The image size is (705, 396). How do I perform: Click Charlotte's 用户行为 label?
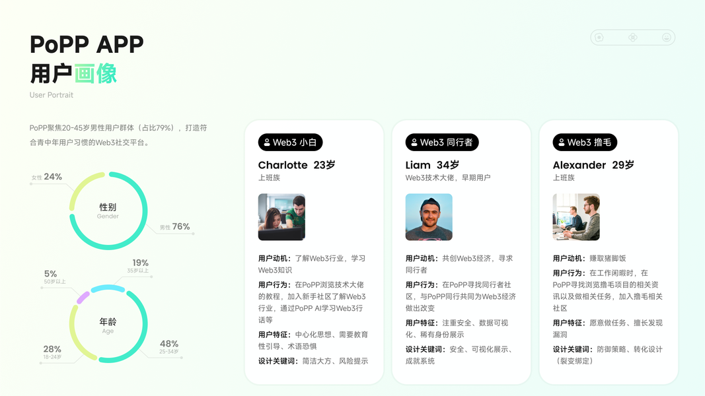[275, 284]
